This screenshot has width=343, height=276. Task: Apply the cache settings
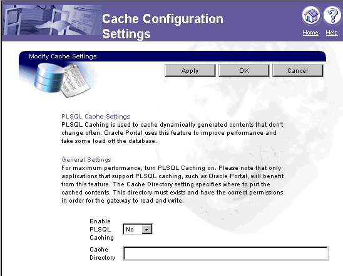pos(190,71)
